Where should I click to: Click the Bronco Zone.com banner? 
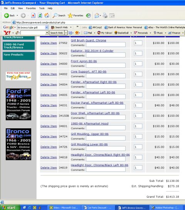tap(18, 144)
